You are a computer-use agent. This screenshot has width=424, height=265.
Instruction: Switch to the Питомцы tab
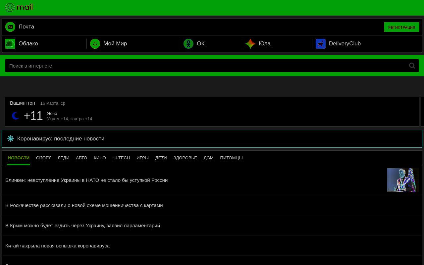[x=231, y=158]
